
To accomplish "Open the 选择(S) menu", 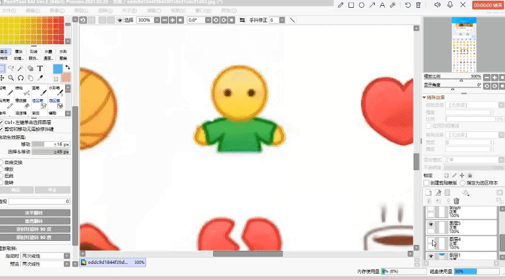I will tap(105, 11).
